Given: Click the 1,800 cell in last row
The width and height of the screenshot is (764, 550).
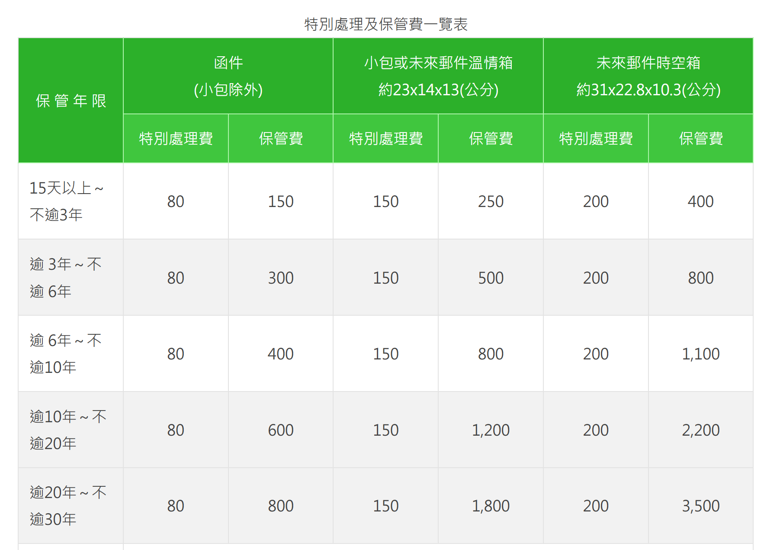Looking at the screenshot, I should [491, 506].
